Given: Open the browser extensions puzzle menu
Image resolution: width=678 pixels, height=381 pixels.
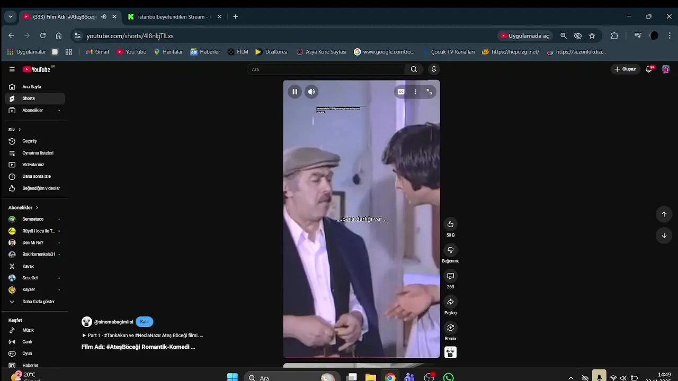Looking at the screenshot, I should tap(614, 35).
